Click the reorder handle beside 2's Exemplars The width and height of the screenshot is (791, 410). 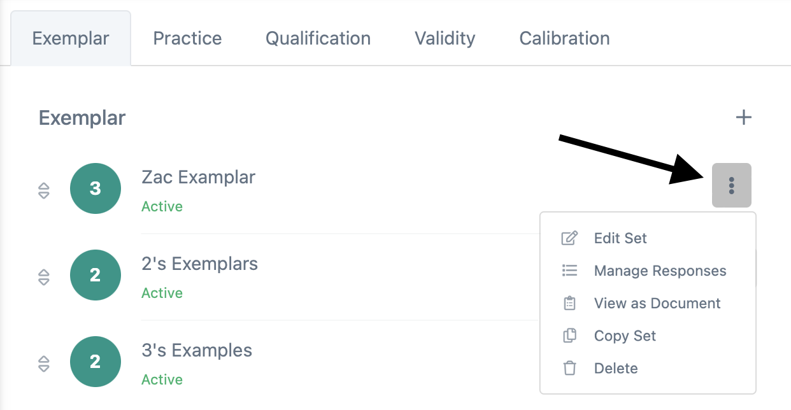click(43, 277)
